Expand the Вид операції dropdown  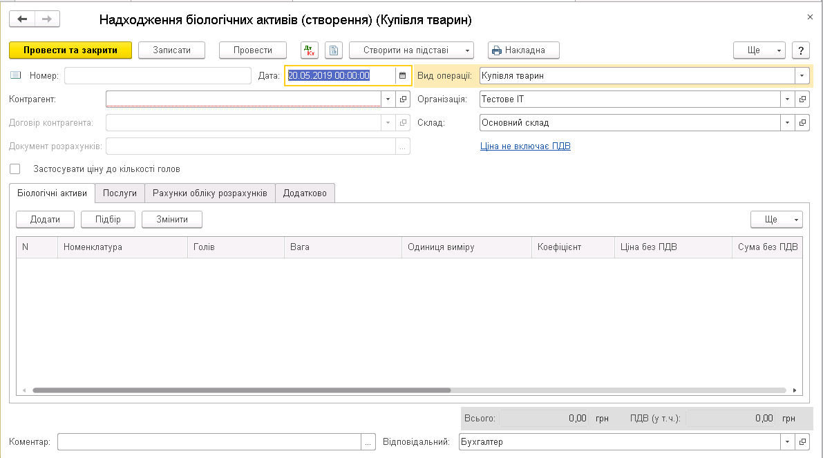802,76
